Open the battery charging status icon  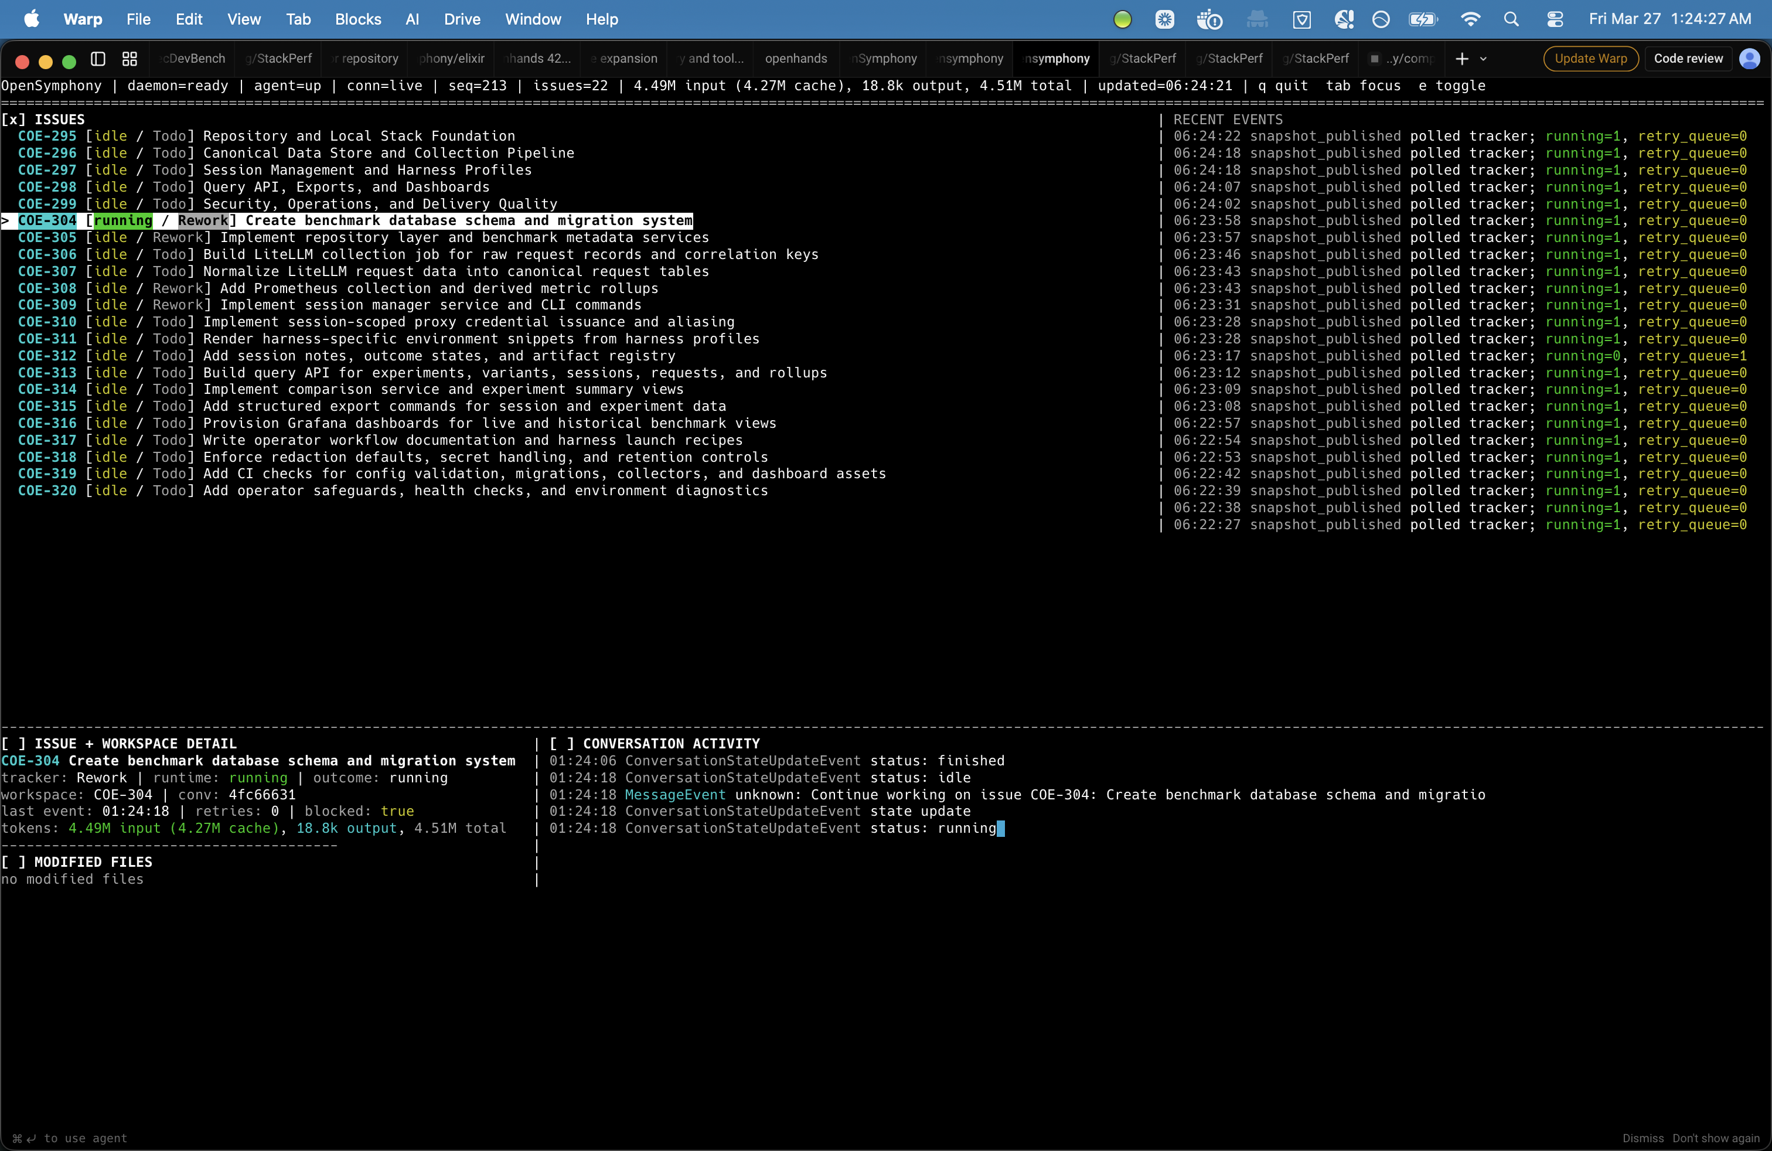pyautogui.click(x=1423, y=19)
